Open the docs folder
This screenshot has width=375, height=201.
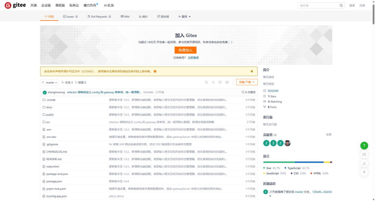coord(49,107)
